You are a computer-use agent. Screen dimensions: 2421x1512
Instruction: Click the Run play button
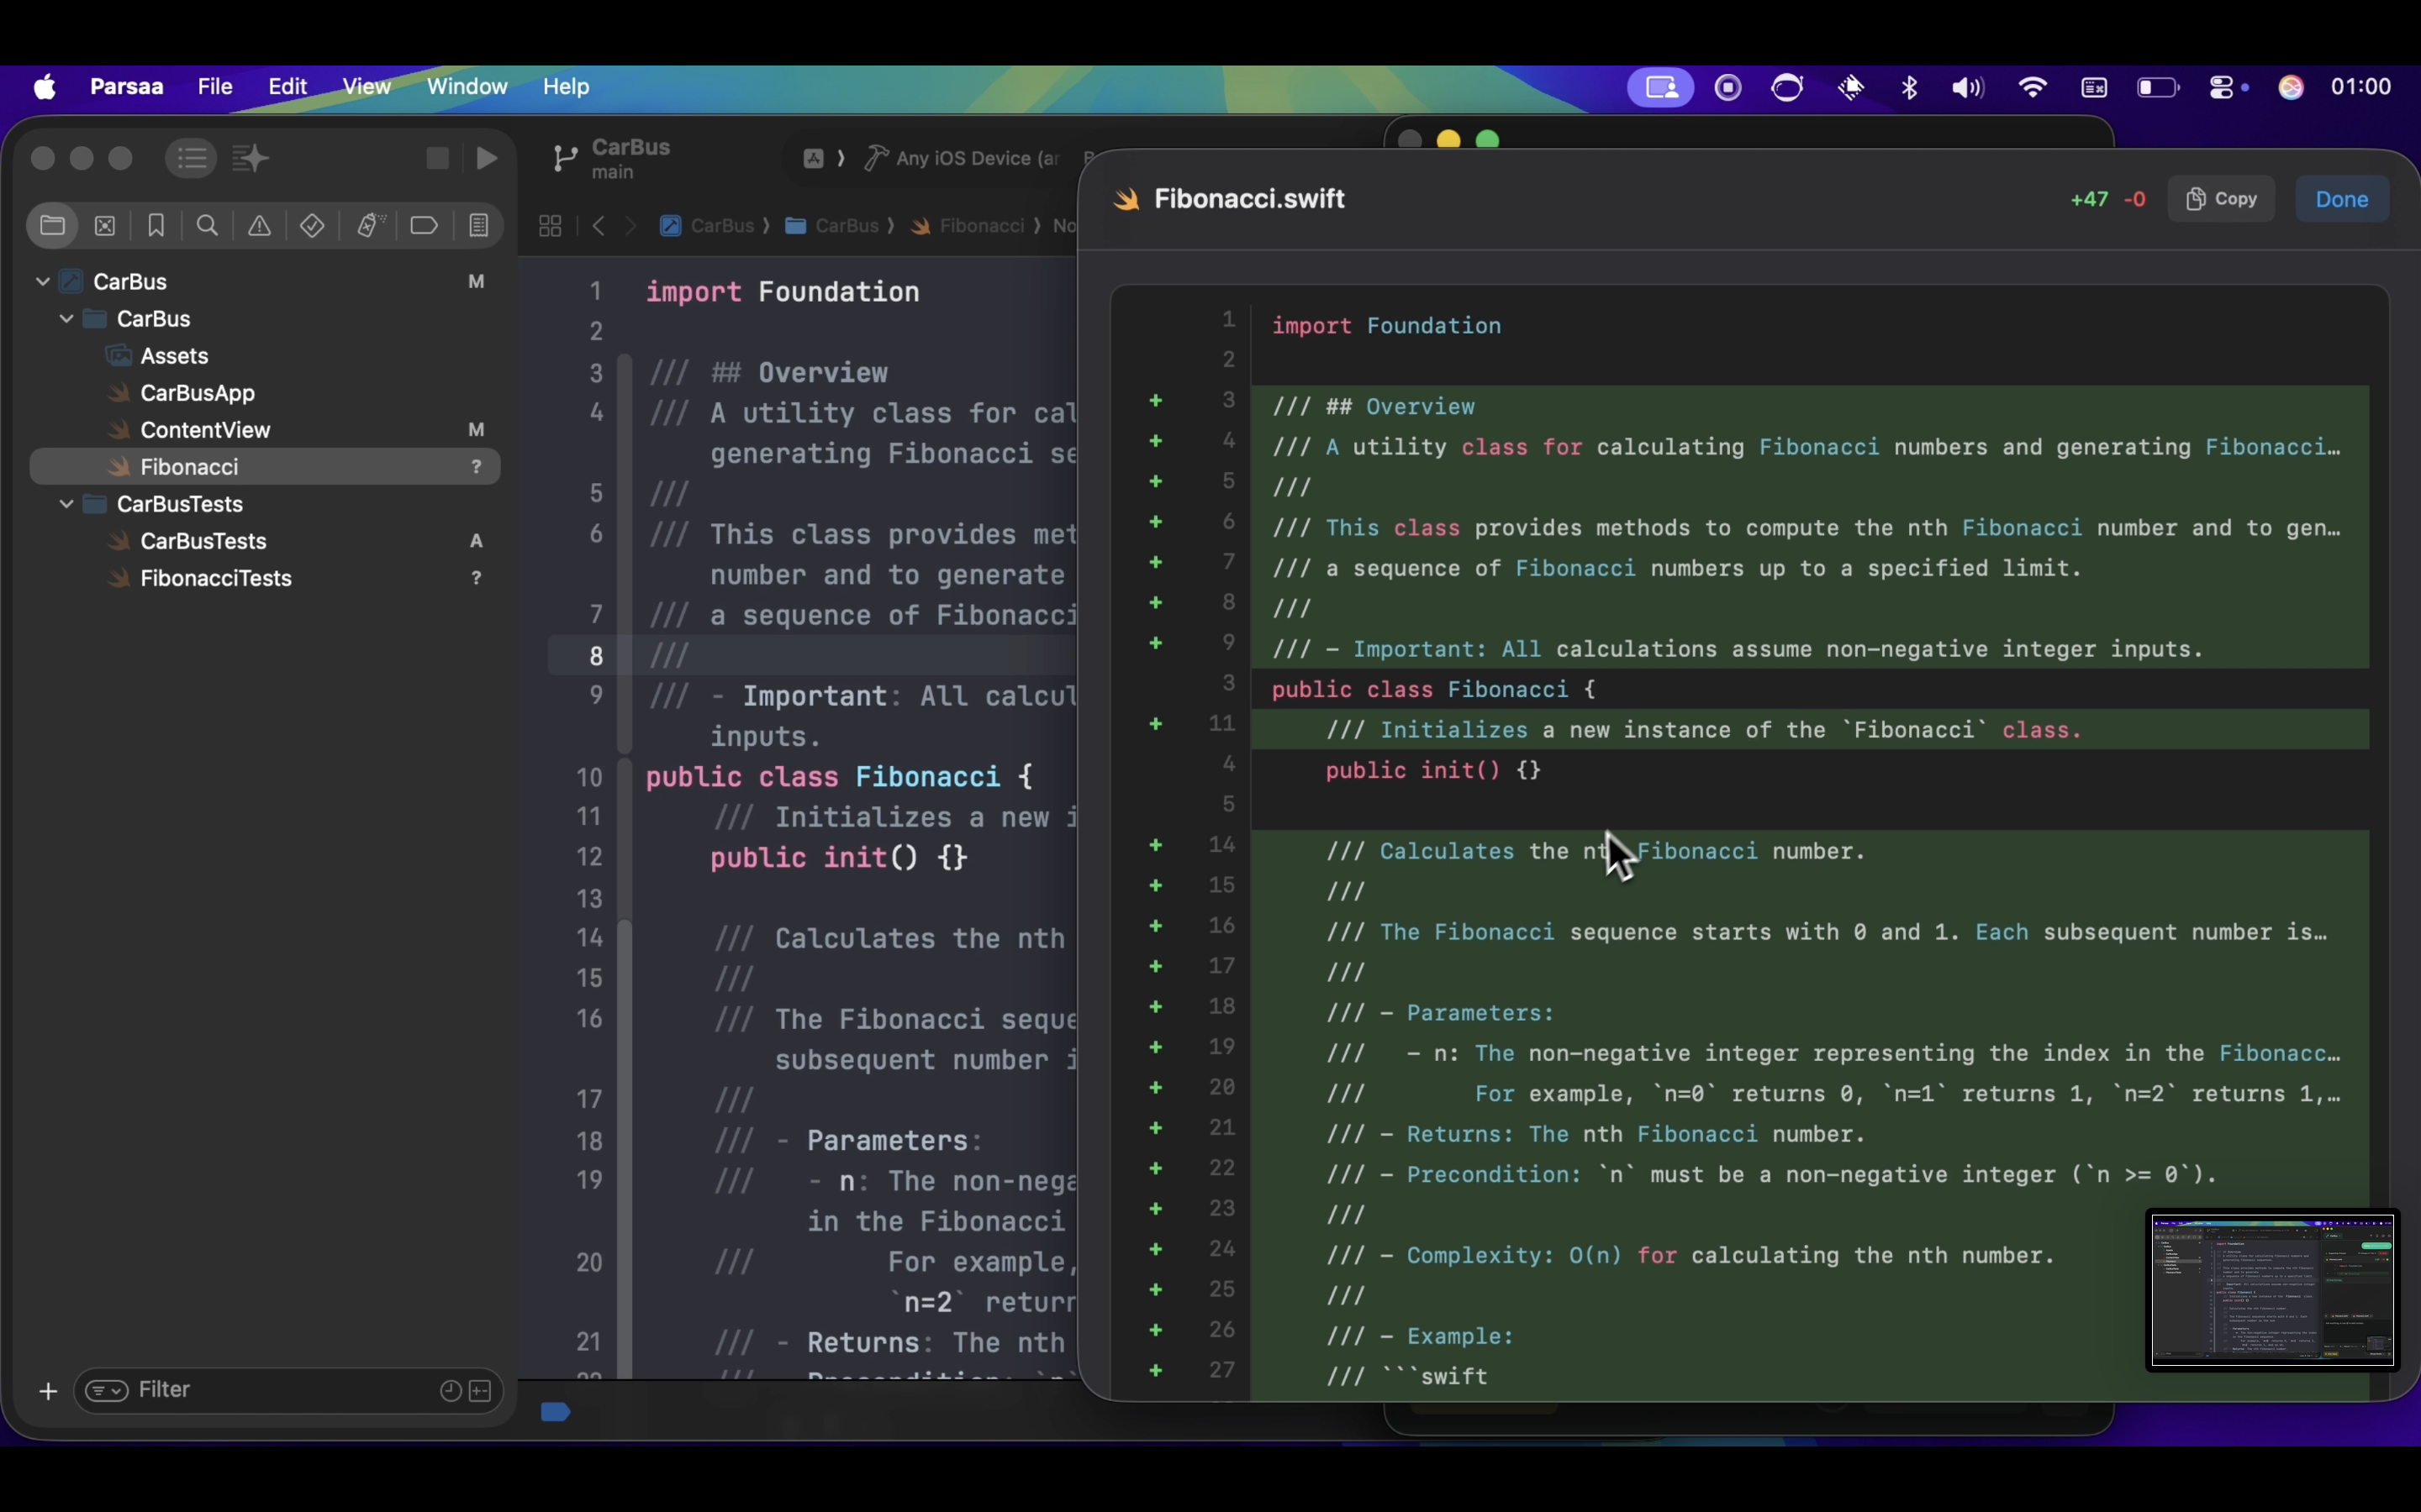pyautogui.click(x=488, y=158)
